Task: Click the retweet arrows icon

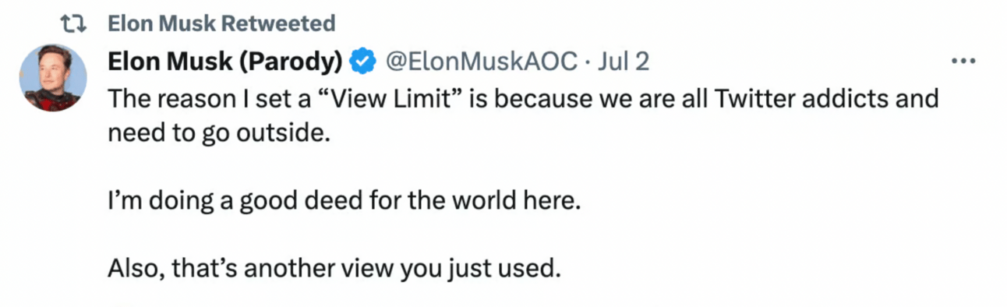Action: point(72,23)
